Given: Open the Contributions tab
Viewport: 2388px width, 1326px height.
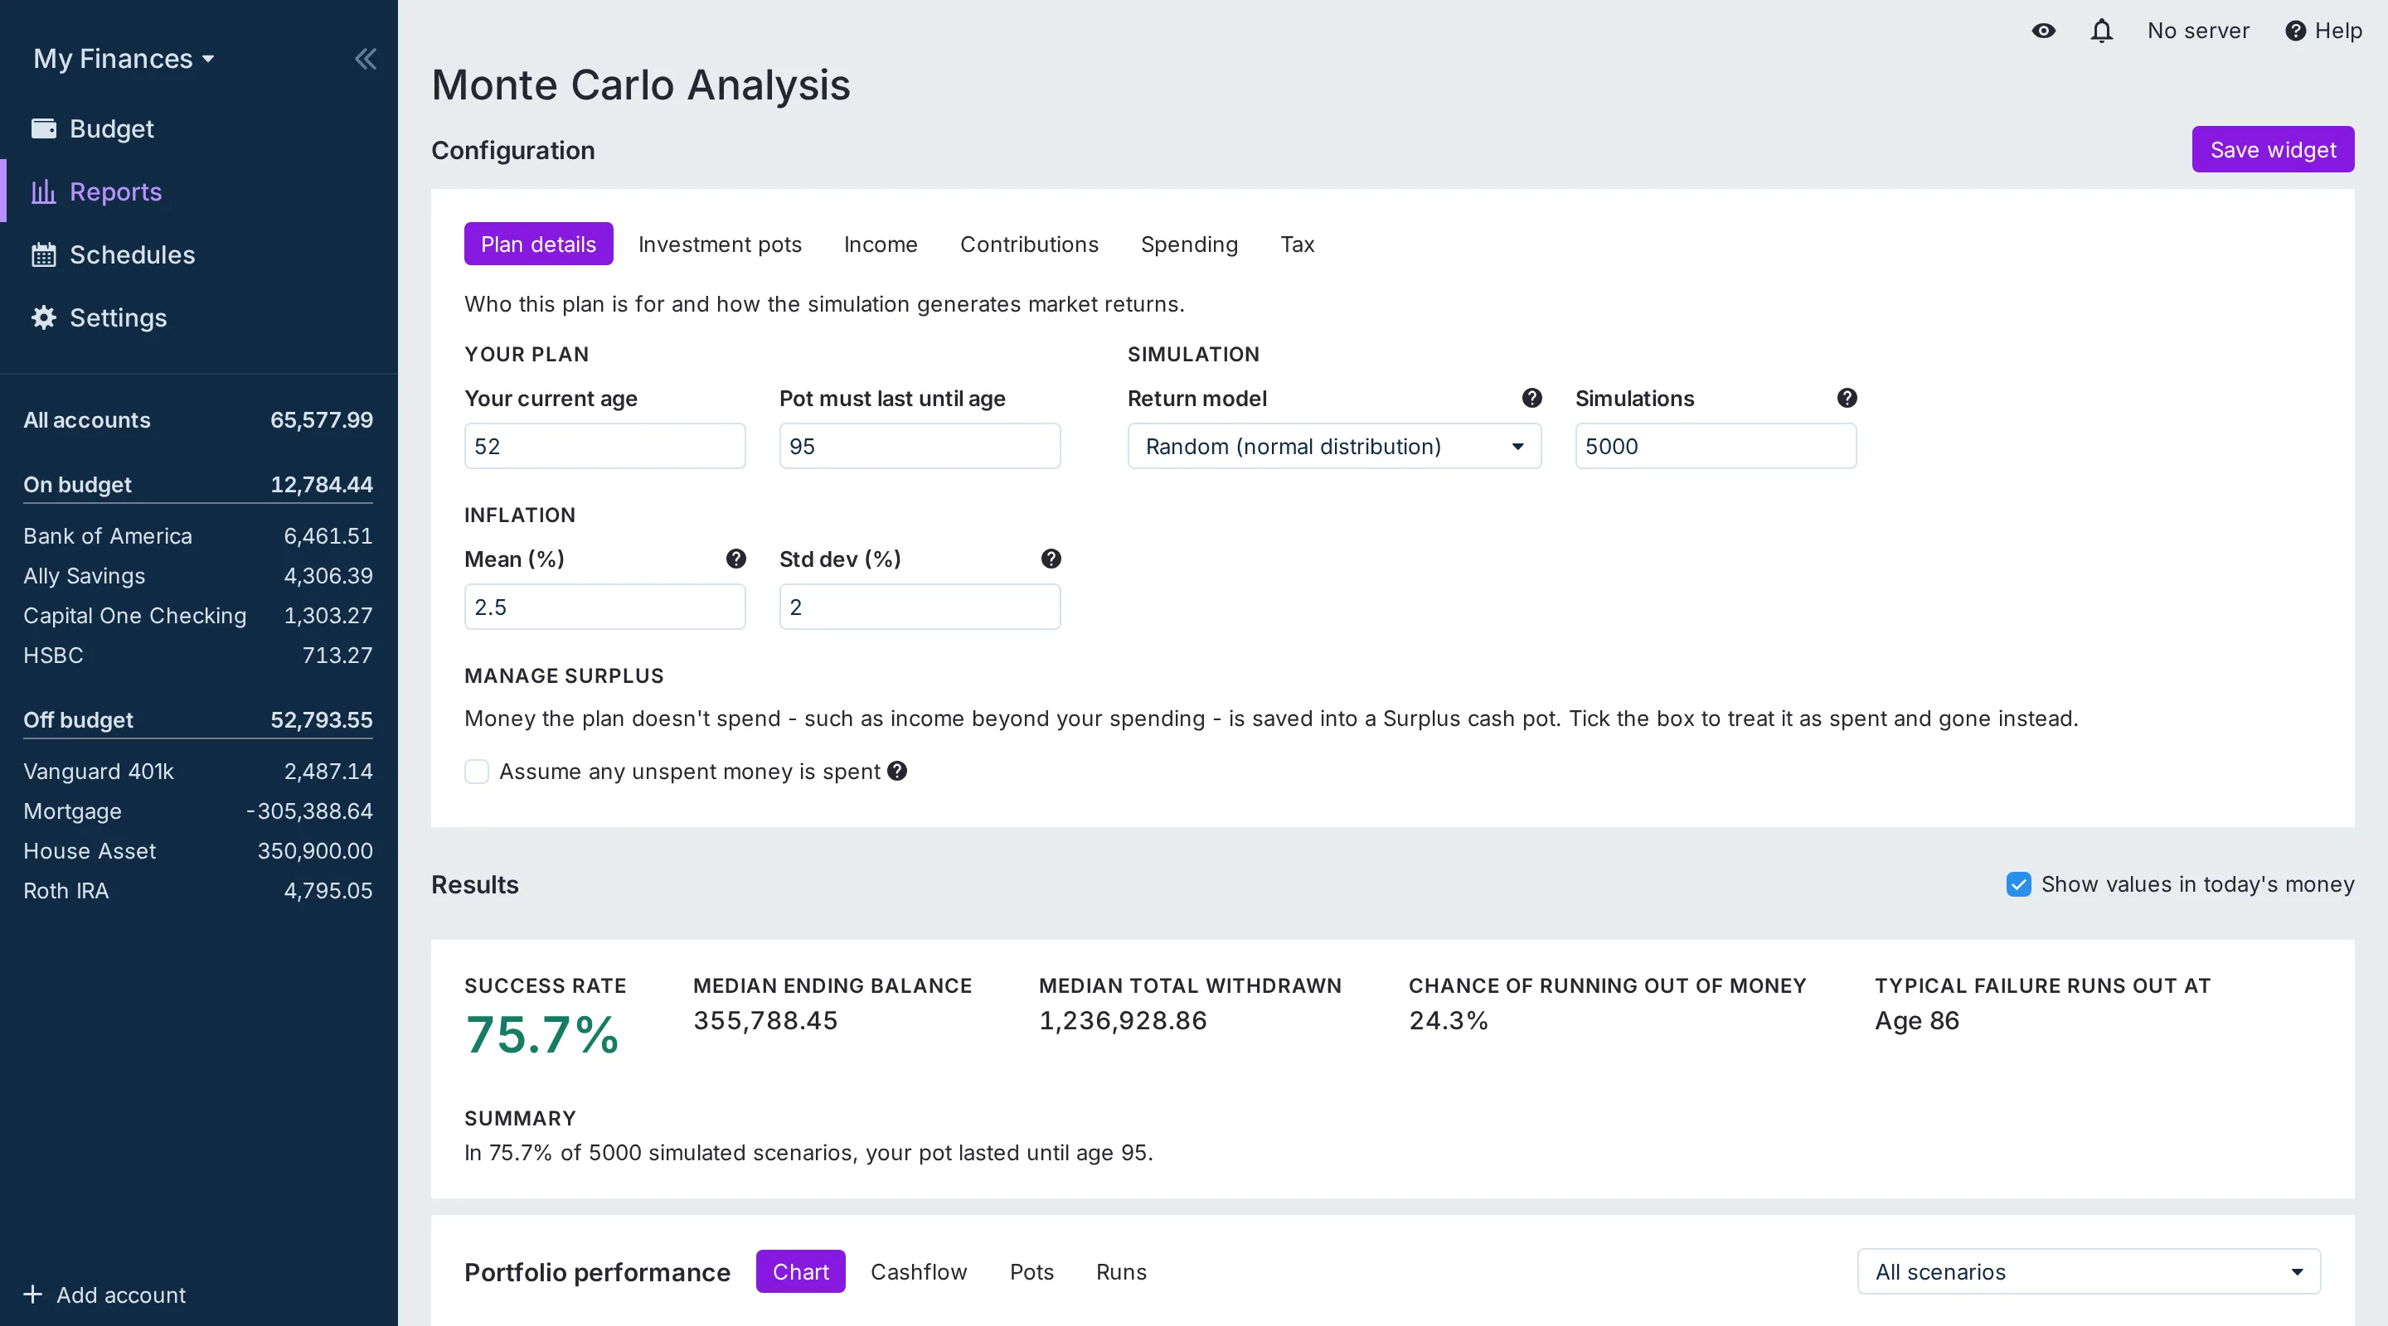Looking at the screenshot, I should coord(1029,244).
